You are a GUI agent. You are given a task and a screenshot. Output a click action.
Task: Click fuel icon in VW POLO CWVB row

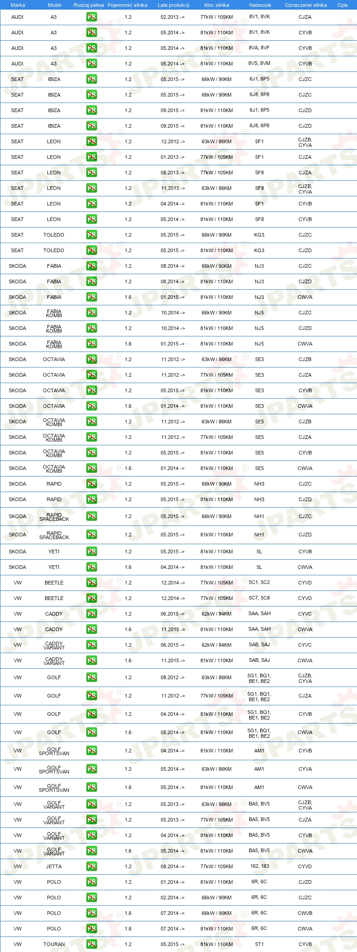click(x=91, y=913)
